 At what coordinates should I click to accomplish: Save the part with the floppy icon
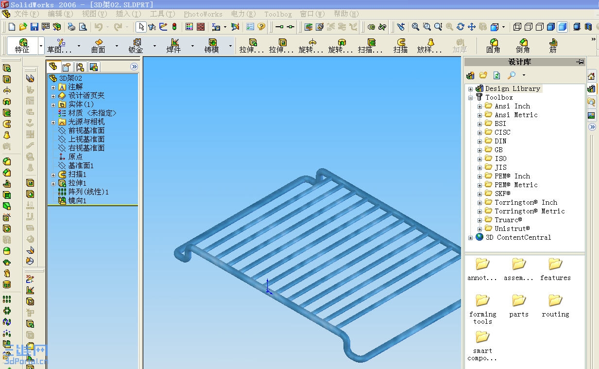(x=34, y=27)
